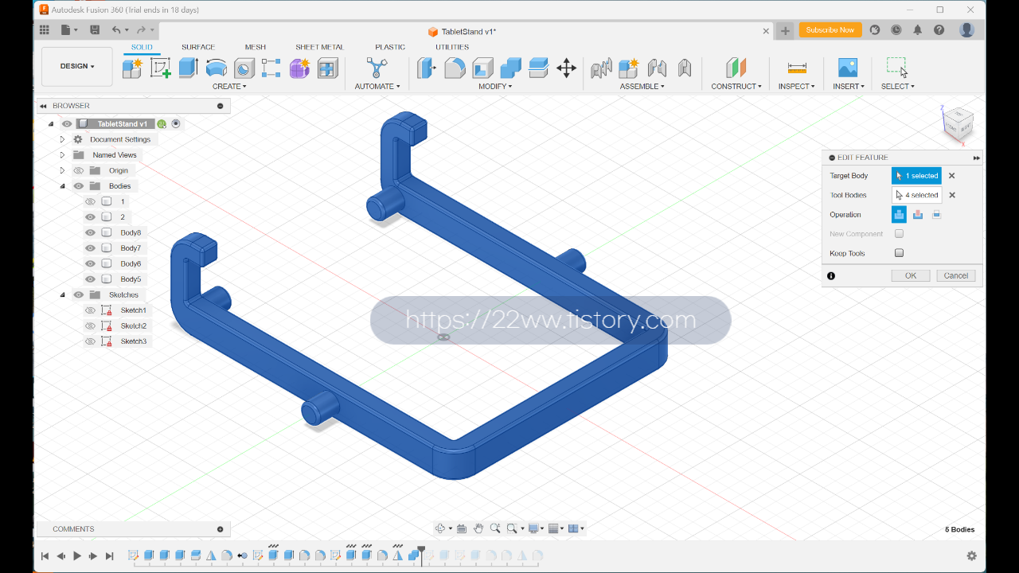Screen dimensions: 1019x573
Task: Click the job status clock icon
Action: 896,30
